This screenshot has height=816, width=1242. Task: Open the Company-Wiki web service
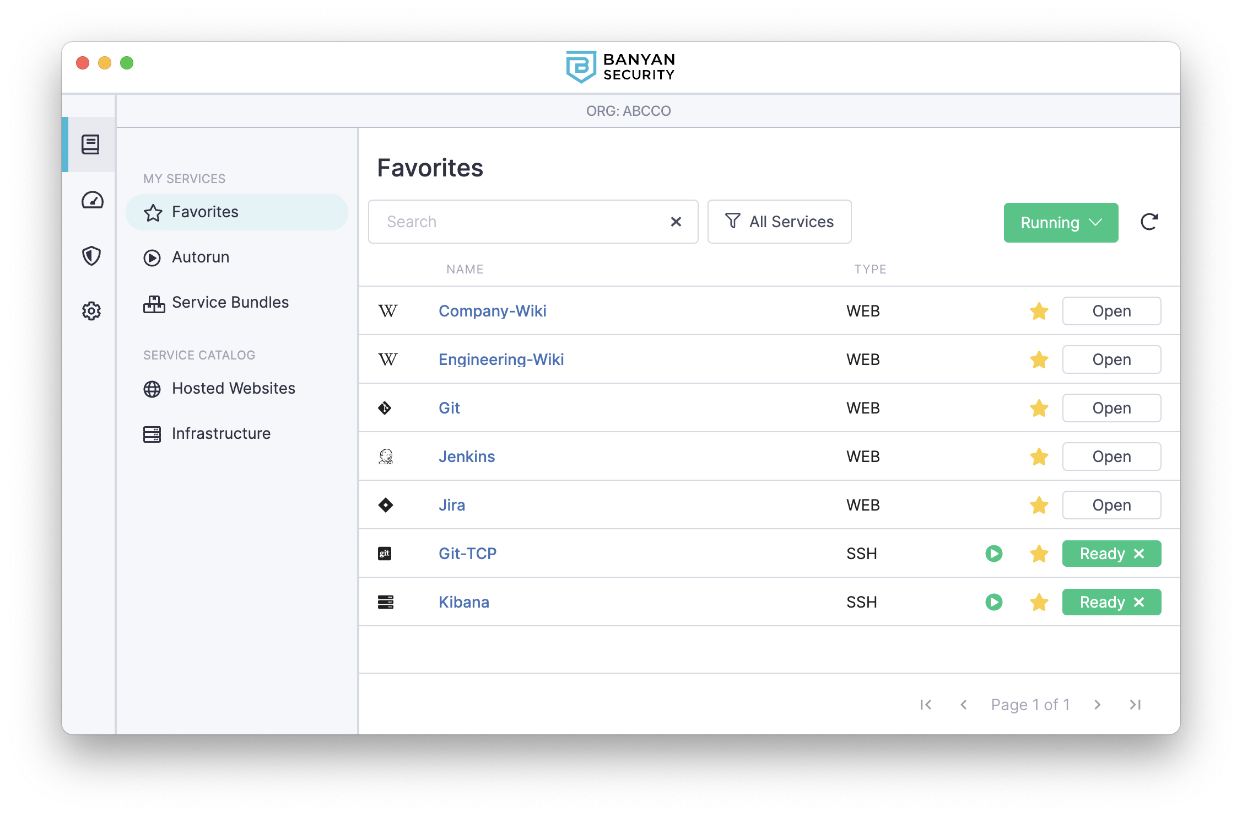click(x=1112, y=310)
